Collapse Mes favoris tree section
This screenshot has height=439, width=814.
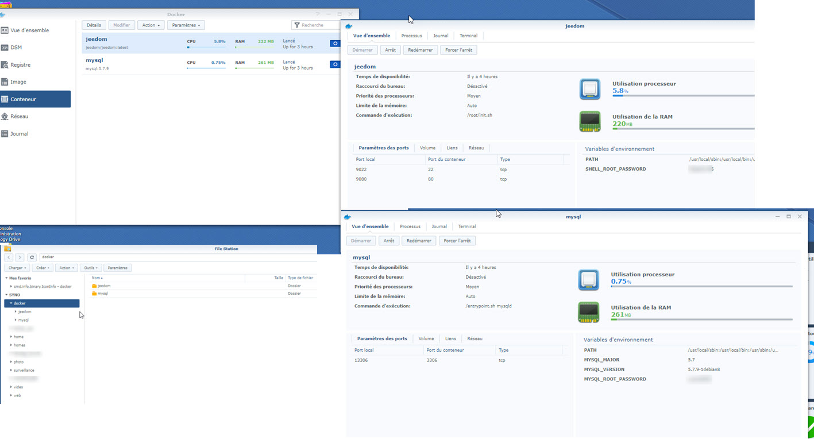click(6, 278)
